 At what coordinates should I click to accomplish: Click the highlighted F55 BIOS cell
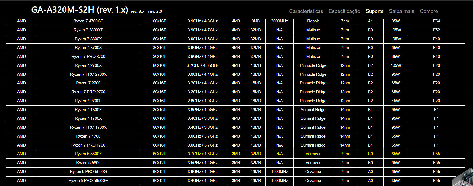436,154
